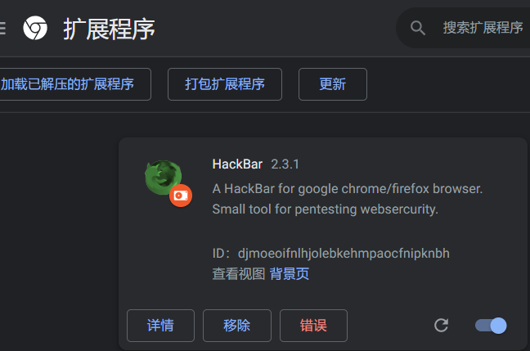View HackBar errors via 错误 button
This screenshot has height=351, width=530.
[313, 326]
